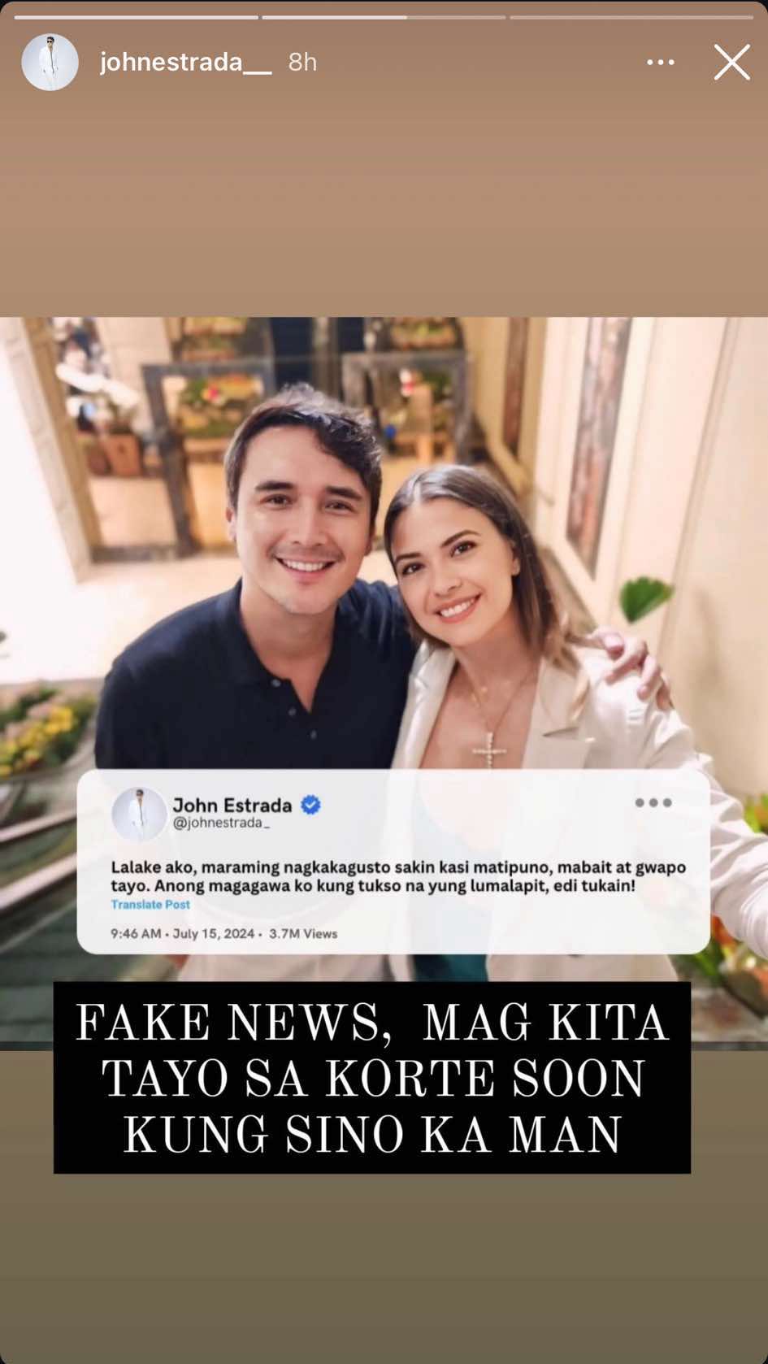Open the tweet card's three-dot menu
This screenshot has height=1364, width=768.
(653, 802)
